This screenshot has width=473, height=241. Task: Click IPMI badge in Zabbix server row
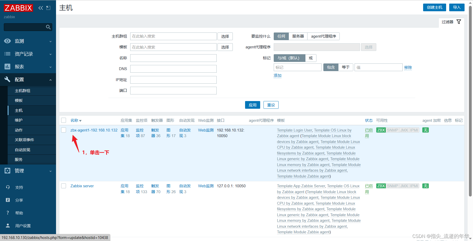pos(414,186)
